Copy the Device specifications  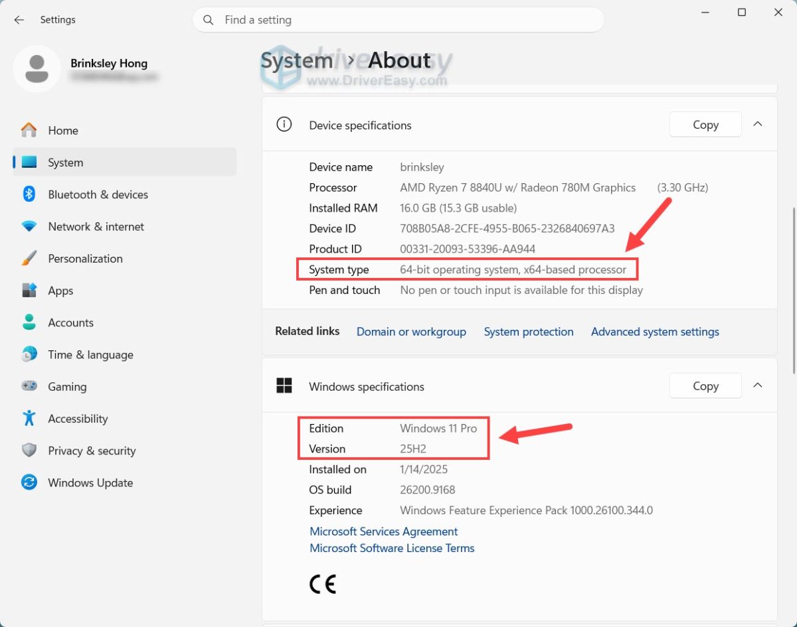705,124
